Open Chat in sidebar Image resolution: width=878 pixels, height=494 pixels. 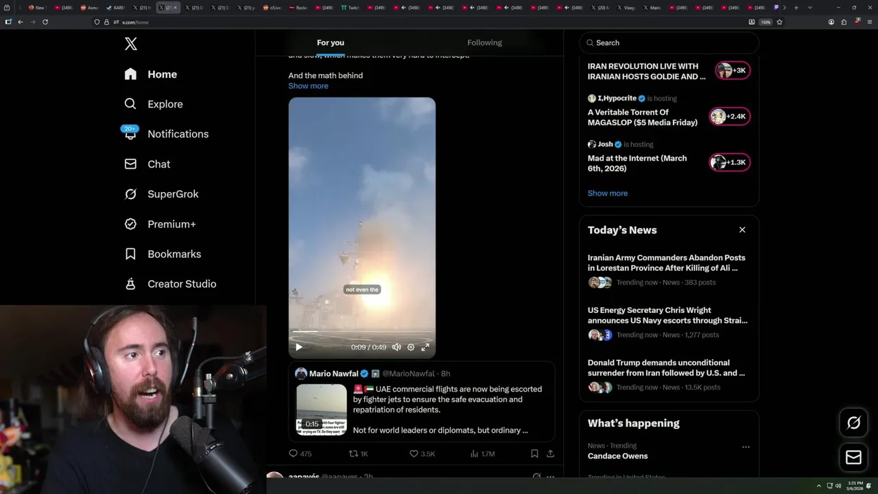[x=147, y=164]
